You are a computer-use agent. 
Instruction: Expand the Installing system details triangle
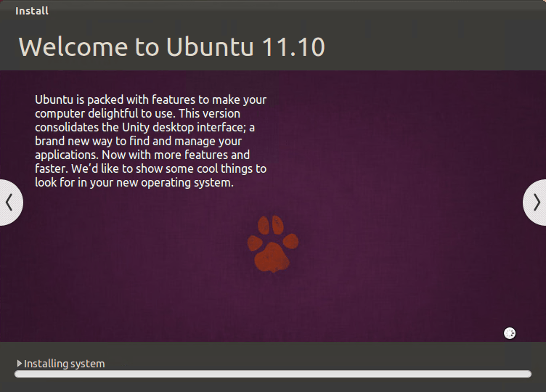pos(19,364)
